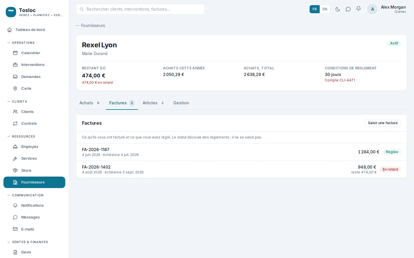Switch language to EN
Screen dimensions: 414x258
(x=325, y=9)
